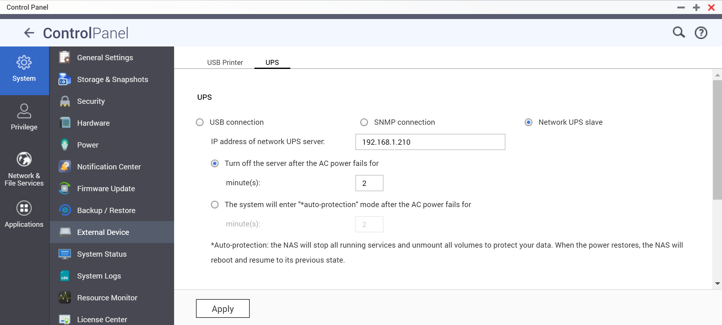Click the Hardware chip icon
Image resolution: width=722 pixels, height=325 pixels.
(65, 123)
